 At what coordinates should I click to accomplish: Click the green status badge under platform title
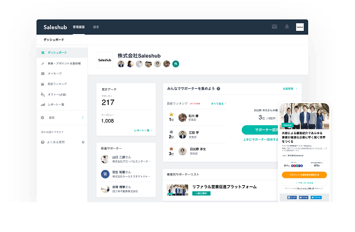(201, 193)
